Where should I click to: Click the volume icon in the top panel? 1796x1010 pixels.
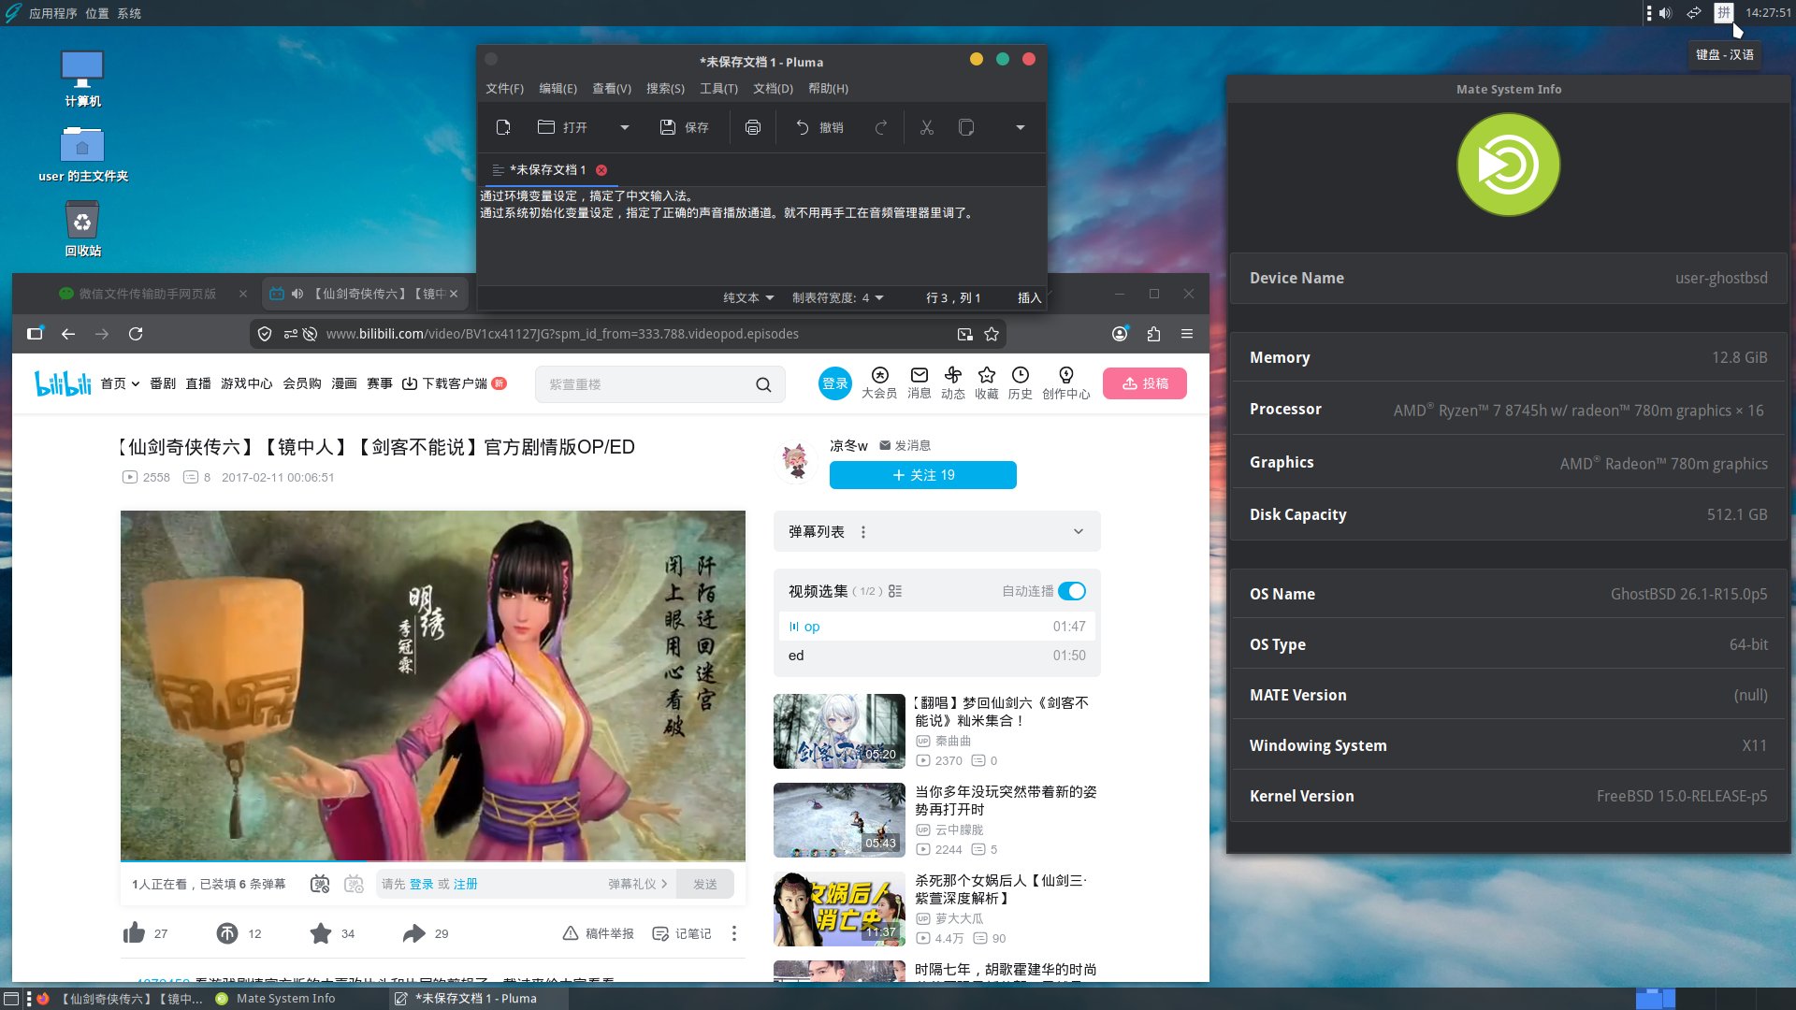click(x=1665, y=13)
